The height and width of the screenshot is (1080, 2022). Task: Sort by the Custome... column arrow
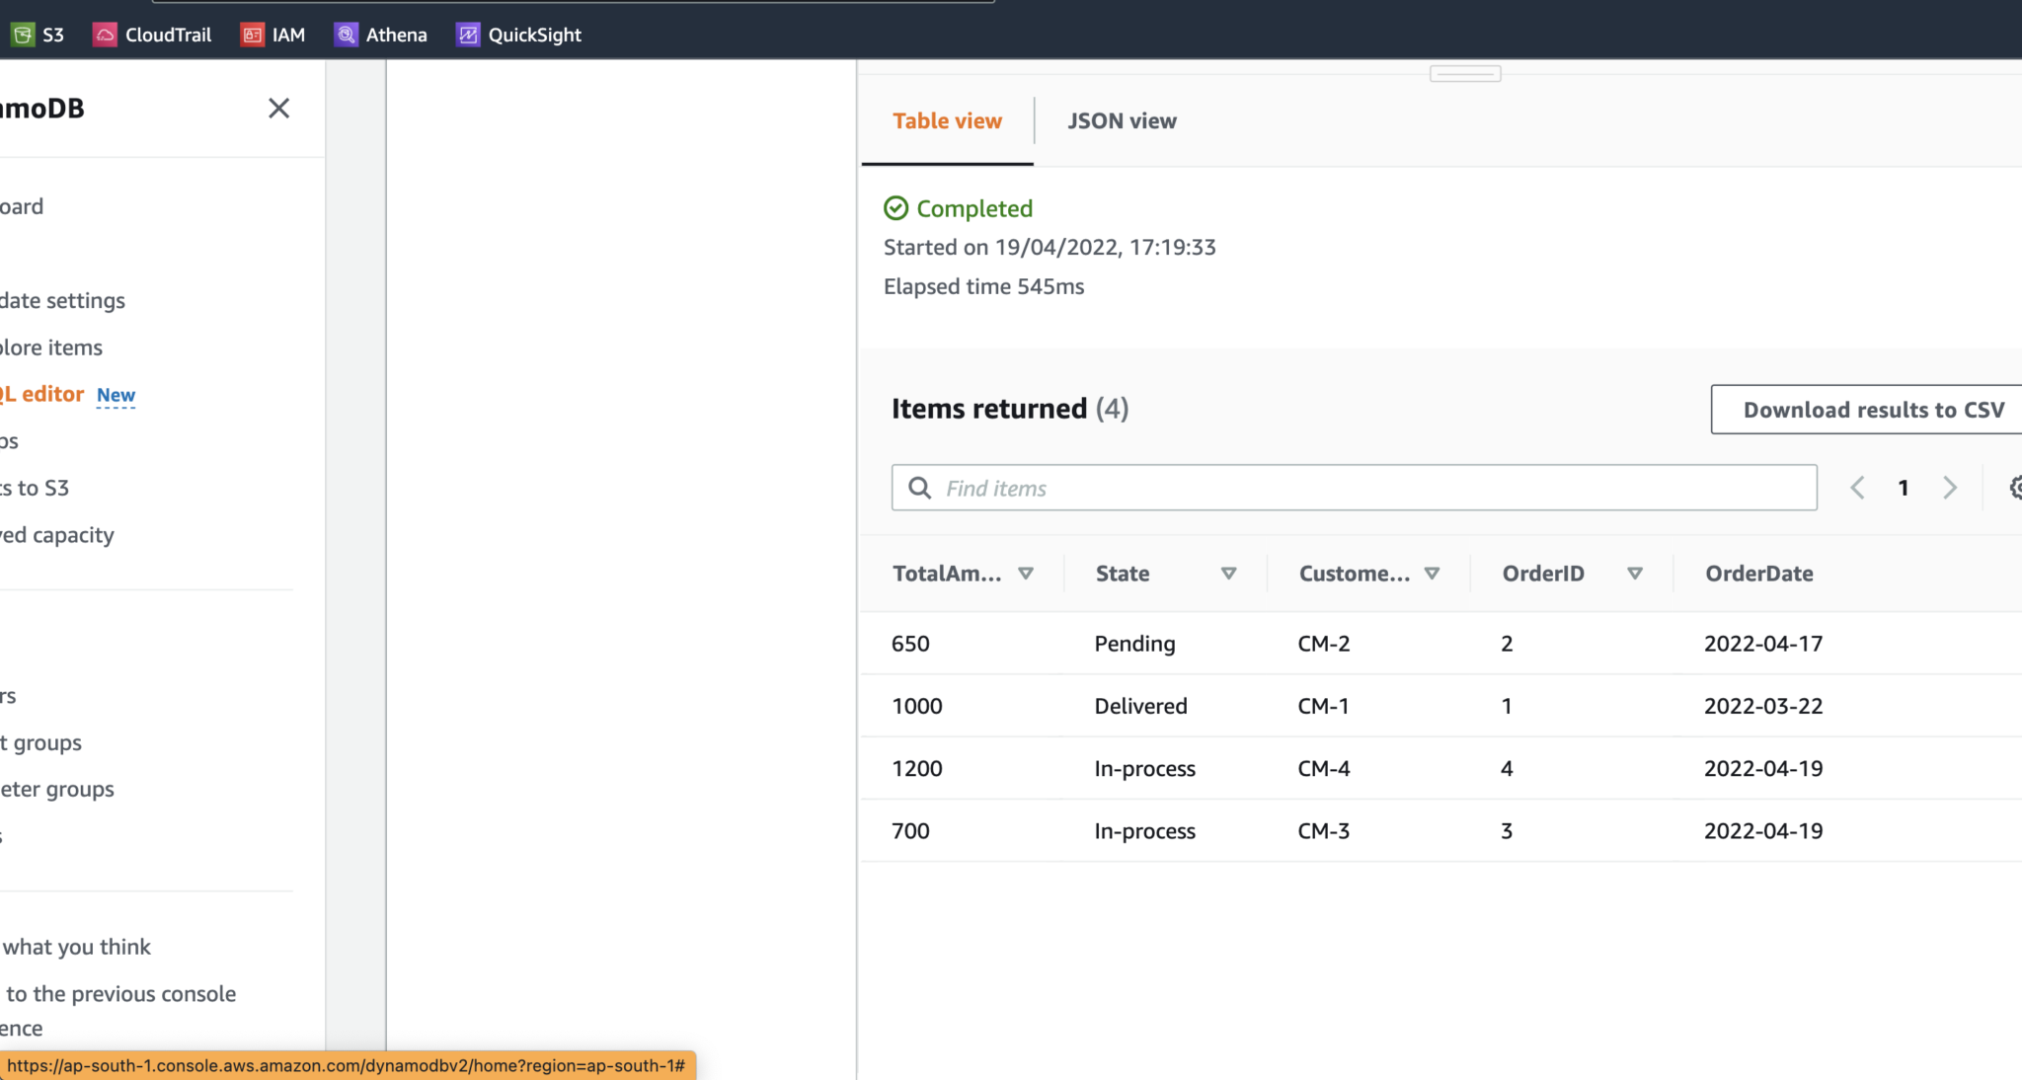point(1433,574)
